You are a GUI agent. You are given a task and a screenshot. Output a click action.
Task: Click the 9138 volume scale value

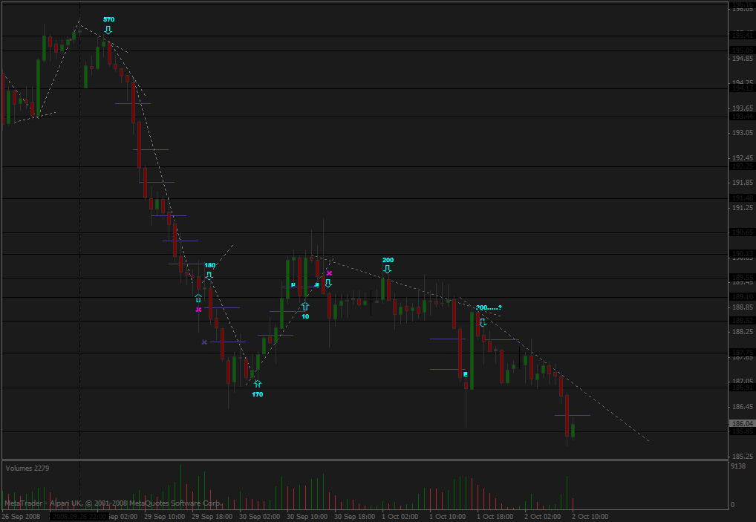pyautogui.click(x=738, y=466)
